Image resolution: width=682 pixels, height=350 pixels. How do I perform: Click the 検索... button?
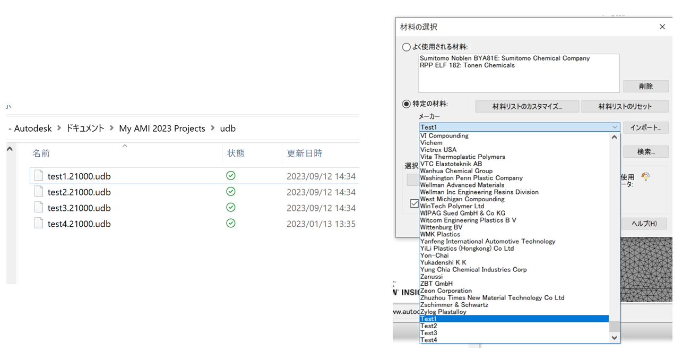[x=645, y=151]
